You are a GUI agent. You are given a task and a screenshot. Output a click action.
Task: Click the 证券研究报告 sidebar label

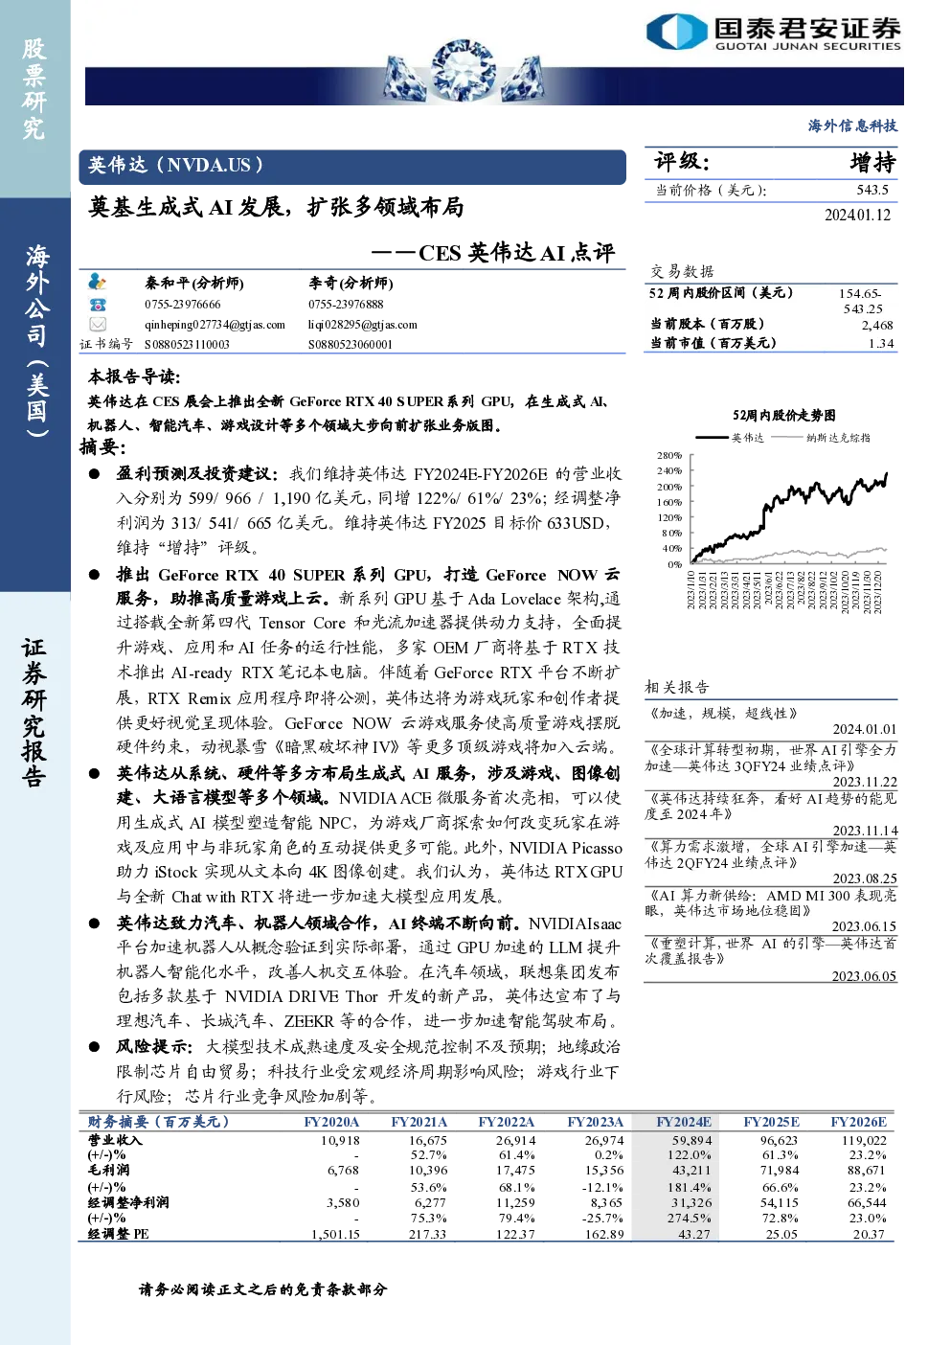tap(34, 714)
